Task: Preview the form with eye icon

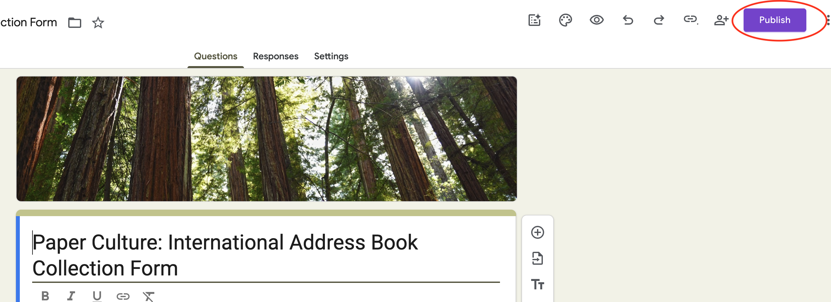Action: 596,20
